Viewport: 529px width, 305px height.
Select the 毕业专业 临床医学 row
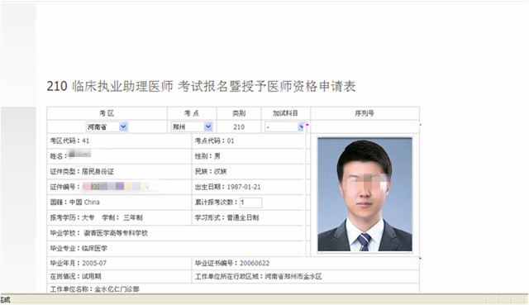[176, 248]
